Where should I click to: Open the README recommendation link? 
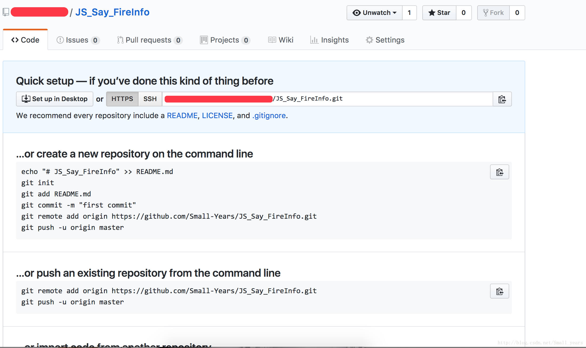pos(182,115)
